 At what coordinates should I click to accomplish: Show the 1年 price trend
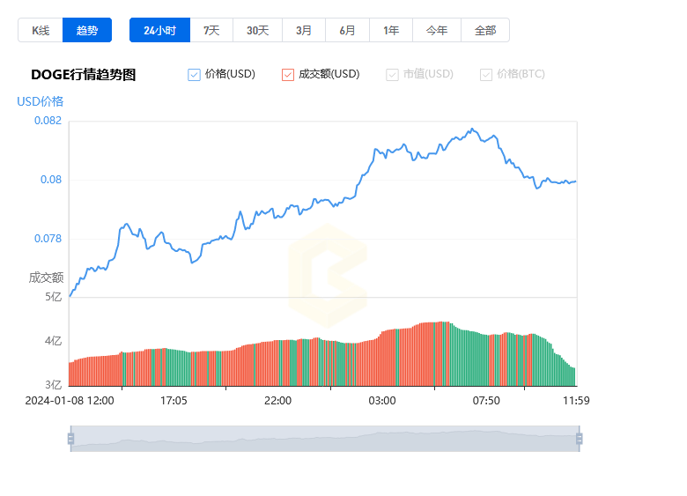click(x=391, y=30)
